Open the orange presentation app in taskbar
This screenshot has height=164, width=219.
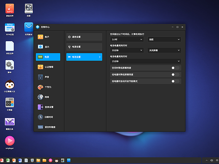click(x=14, y=160)
